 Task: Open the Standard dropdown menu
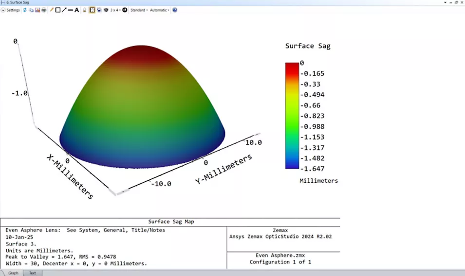pos(139,10)
